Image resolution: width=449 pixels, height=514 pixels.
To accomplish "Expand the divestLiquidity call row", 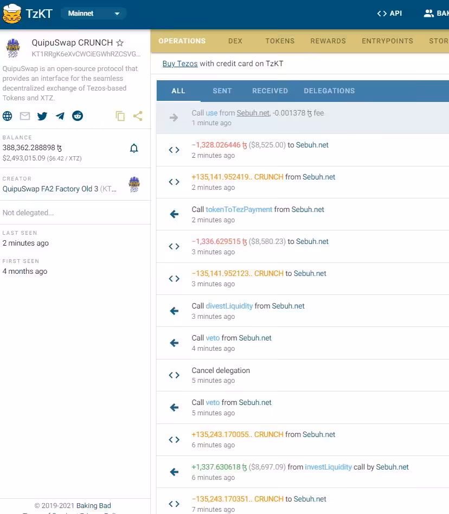I will [303, 311].
